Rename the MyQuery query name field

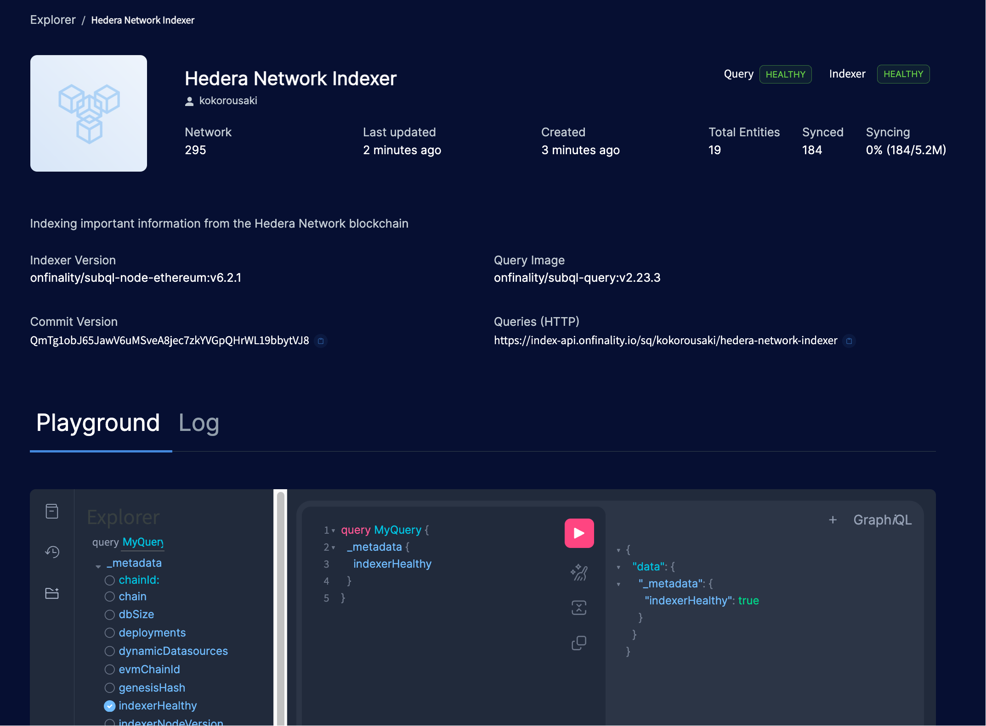coord(142,542)
